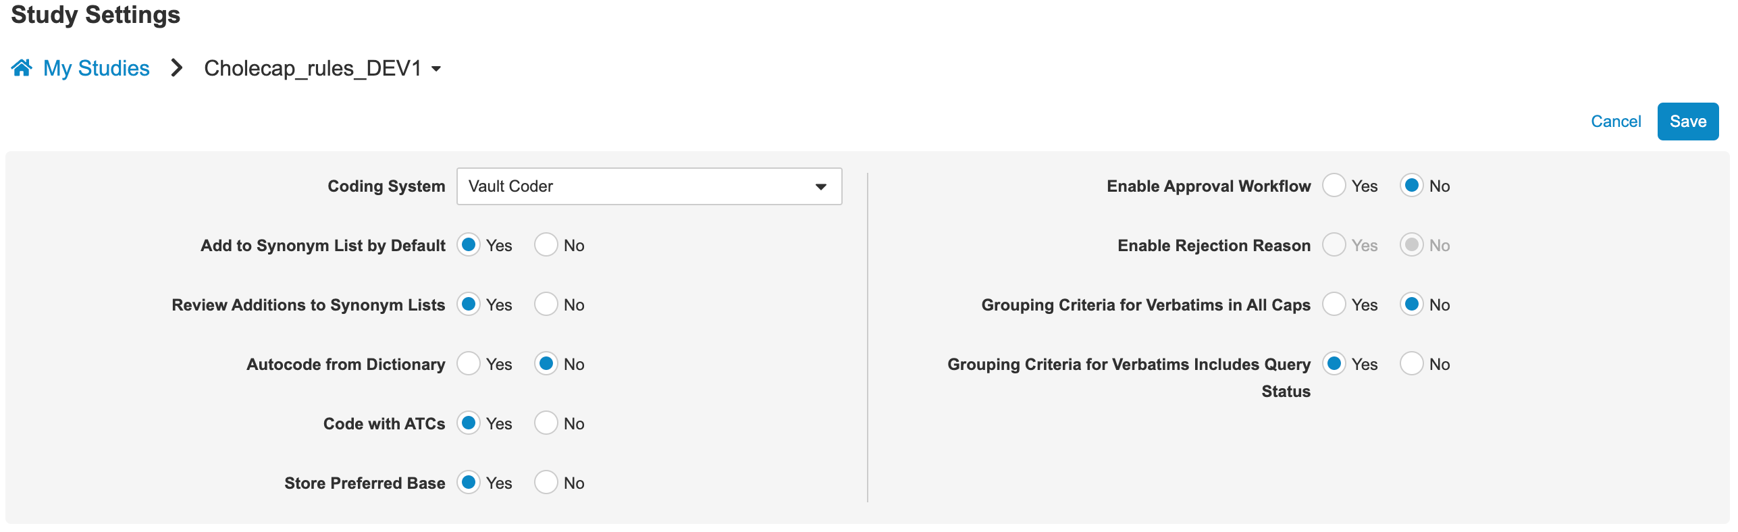Choose No for Grouping Criteria Includes Query Status
The image size is (1738, 532).
(1411, 364)
